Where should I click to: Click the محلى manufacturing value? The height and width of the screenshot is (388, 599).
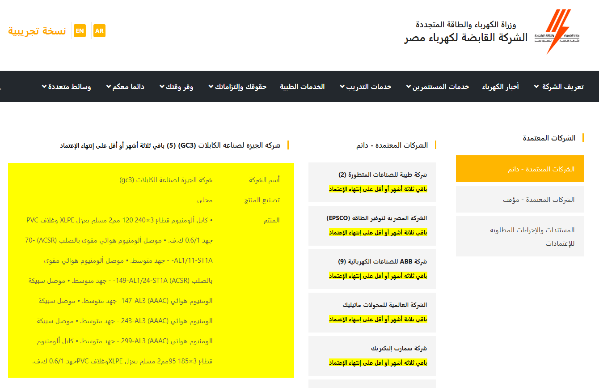[x=205, y=200]
